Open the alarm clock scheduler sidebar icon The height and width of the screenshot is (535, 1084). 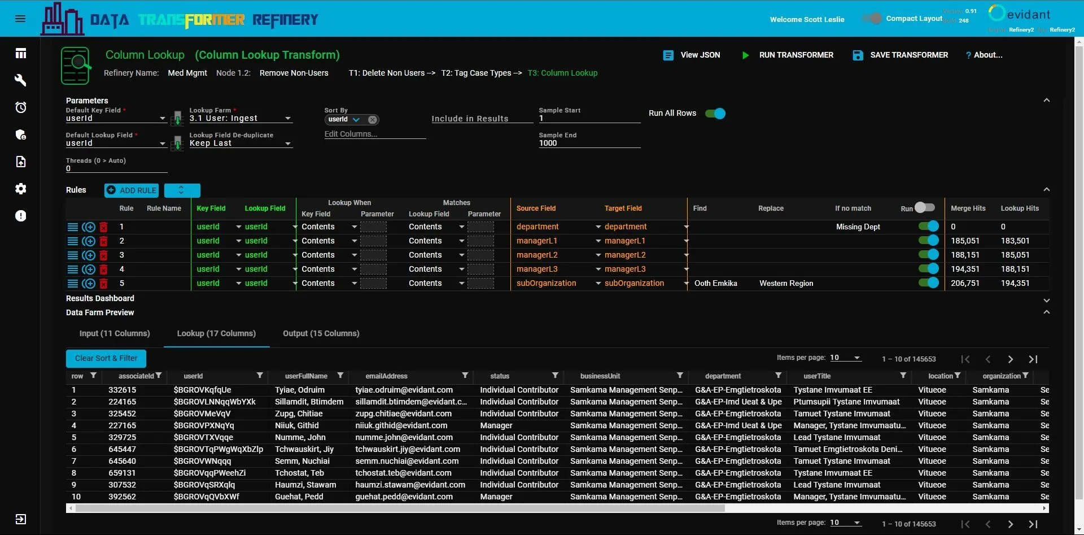21,107
